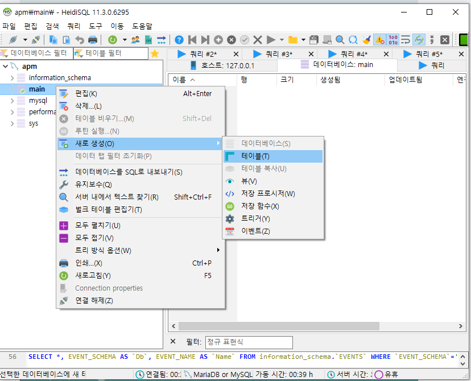471x381 pixels.
Task: Expand the mysql database node
Action: tap(12, 101)
